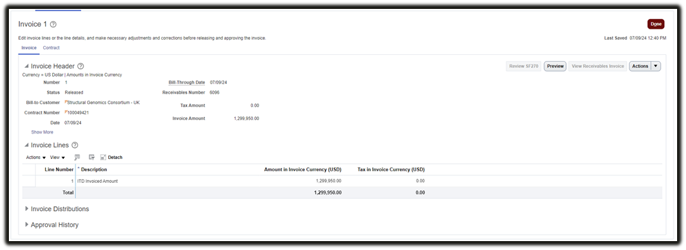Collapse the Invoice Header section
The image size is (686, 250).
click(x=27, y=66)
